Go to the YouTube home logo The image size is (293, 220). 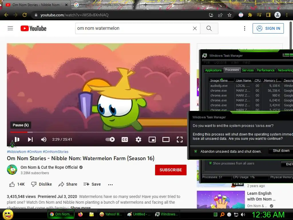tap(33, 28)
